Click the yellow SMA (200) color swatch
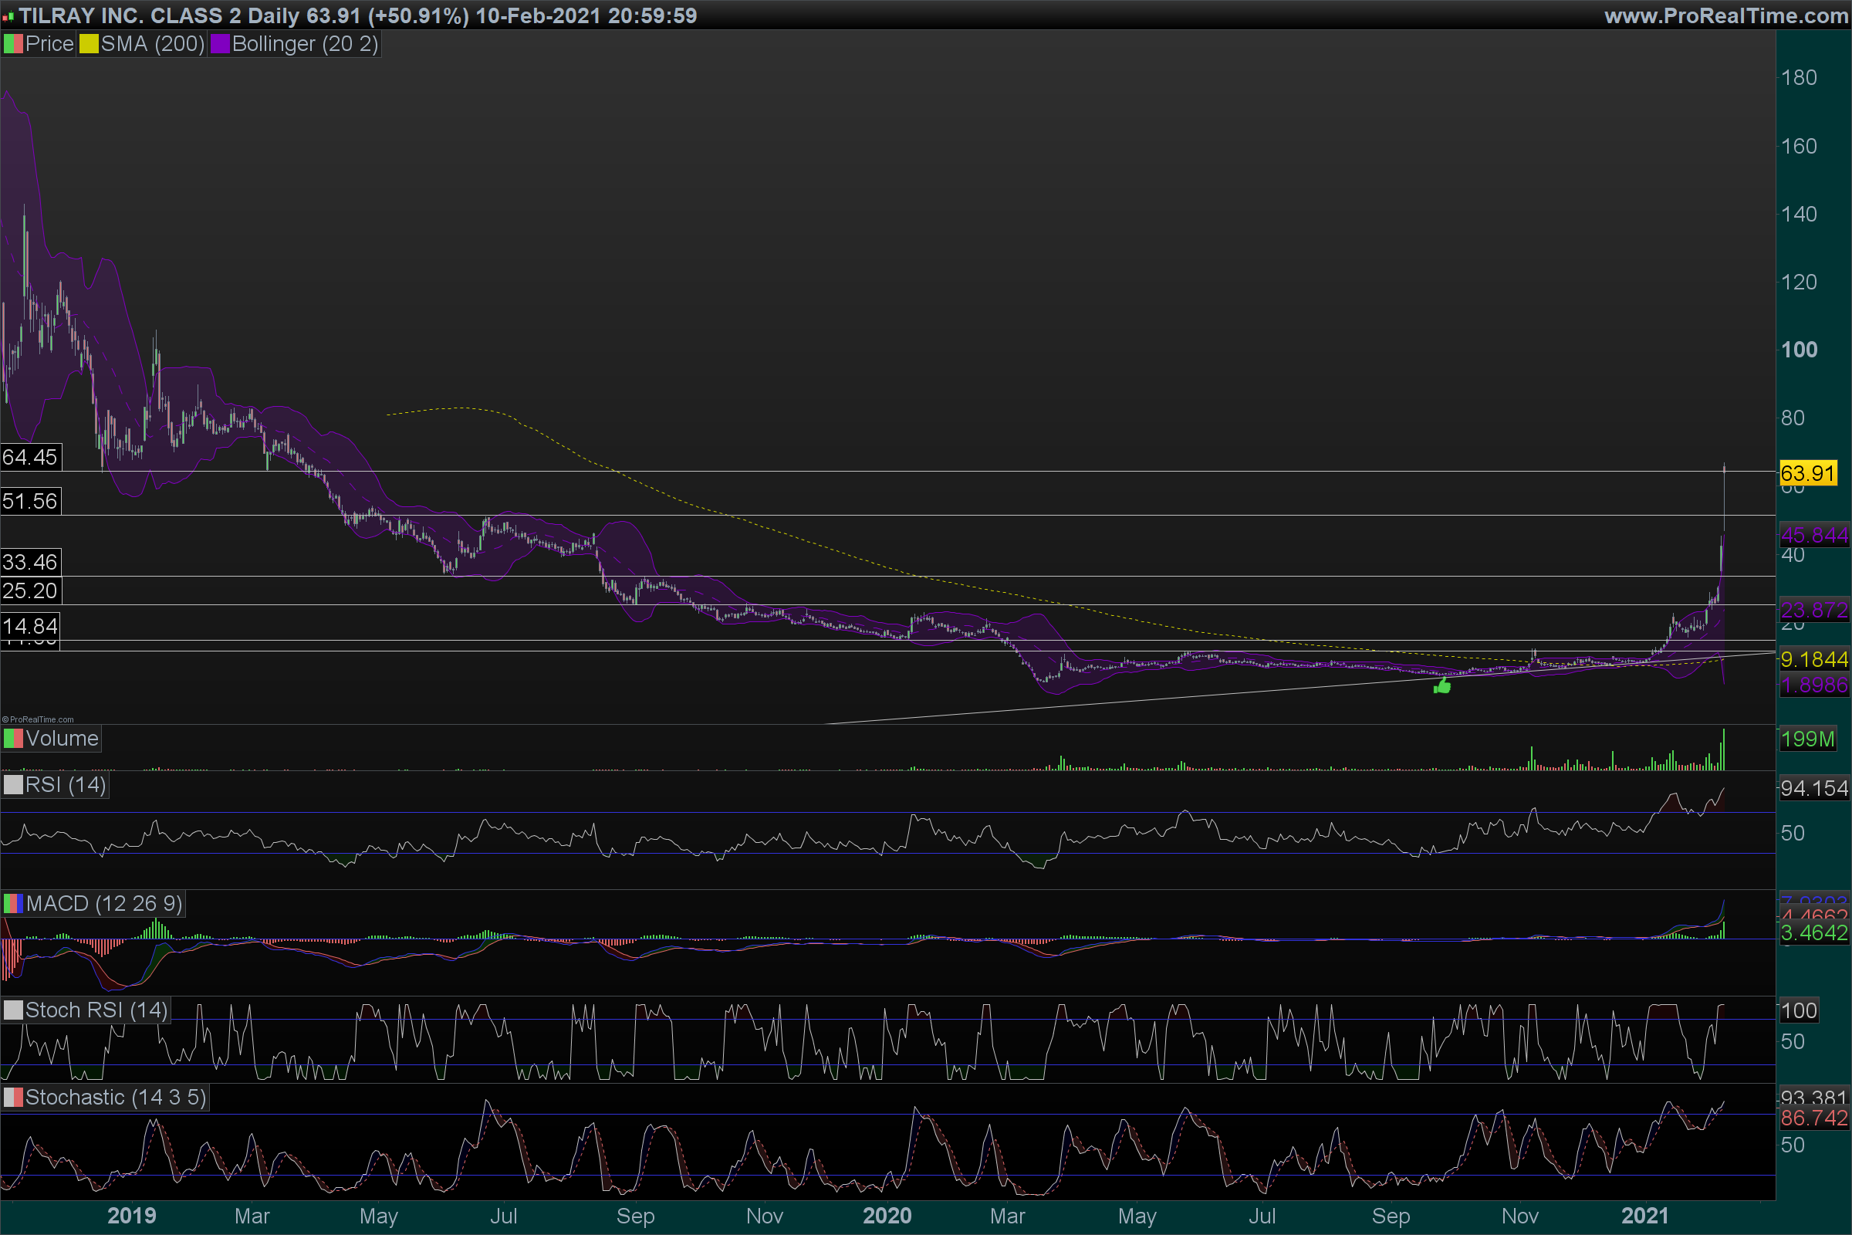 pyautogui.click(x=88, y=44)
